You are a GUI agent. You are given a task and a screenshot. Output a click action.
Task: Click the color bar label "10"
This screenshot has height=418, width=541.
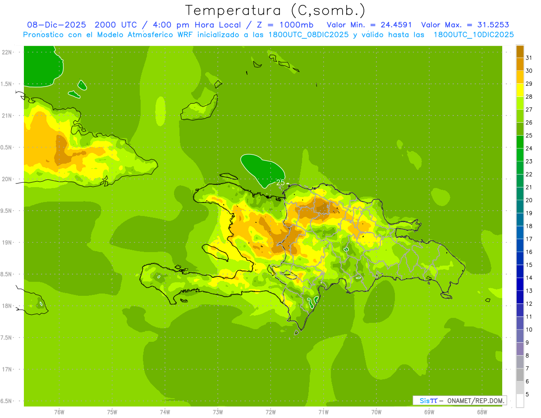pyautogui.click(x=529, y=330)
